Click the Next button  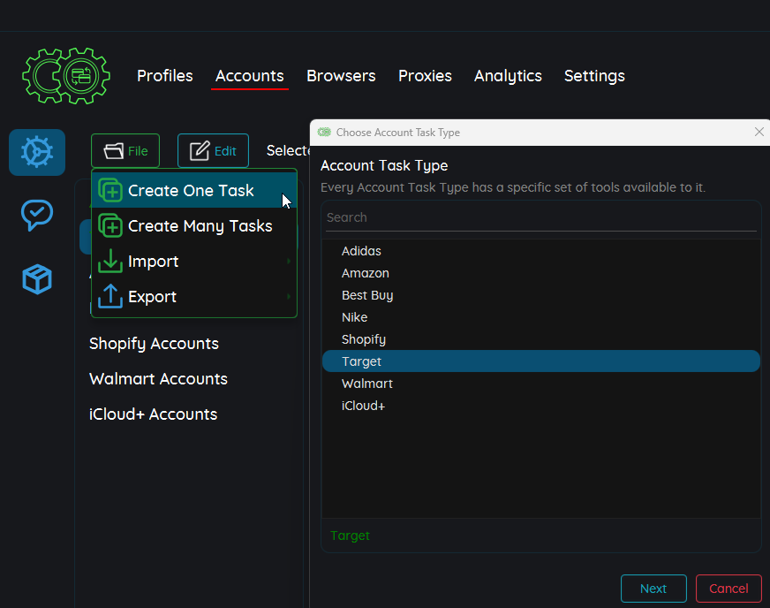653,589
